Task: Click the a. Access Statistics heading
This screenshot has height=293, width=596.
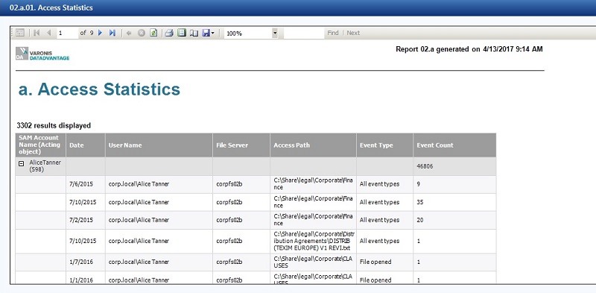Action: 99,89
